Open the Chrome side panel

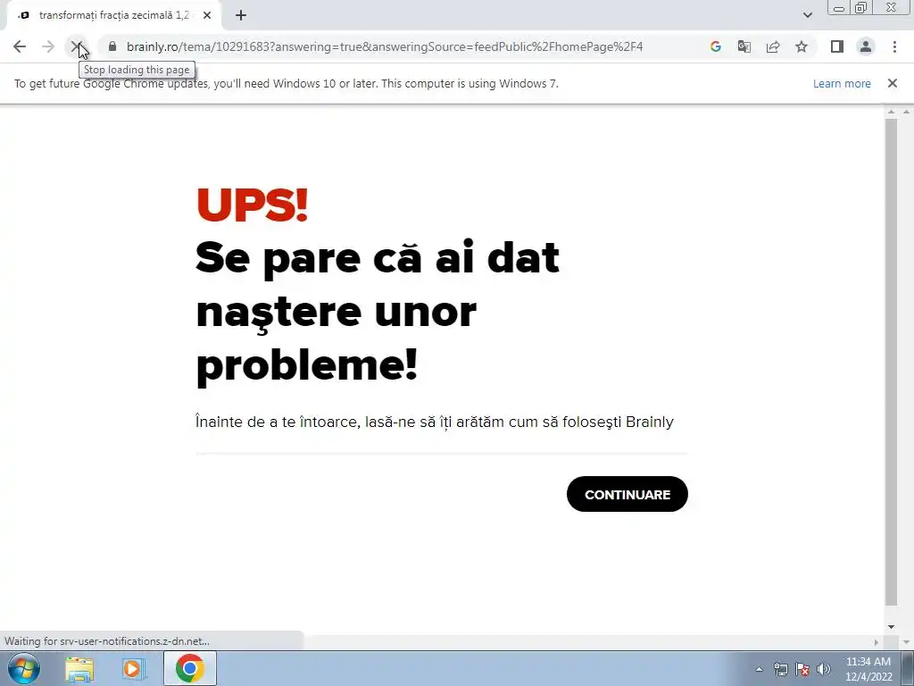pyautogui.click(x=837, y=46)
